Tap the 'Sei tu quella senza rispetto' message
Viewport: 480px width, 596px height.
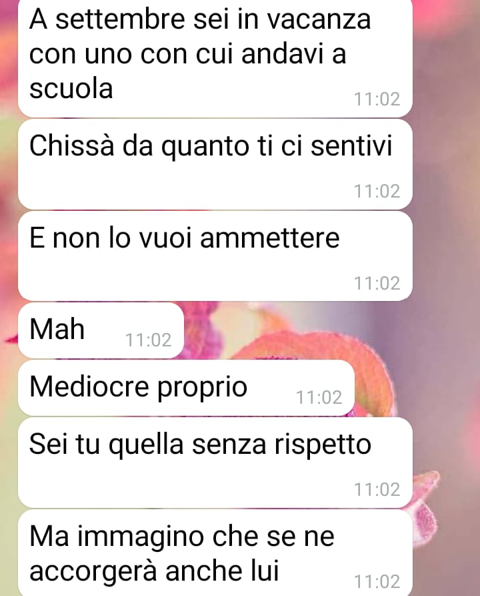pyautogui.click(x=215, y=463)
